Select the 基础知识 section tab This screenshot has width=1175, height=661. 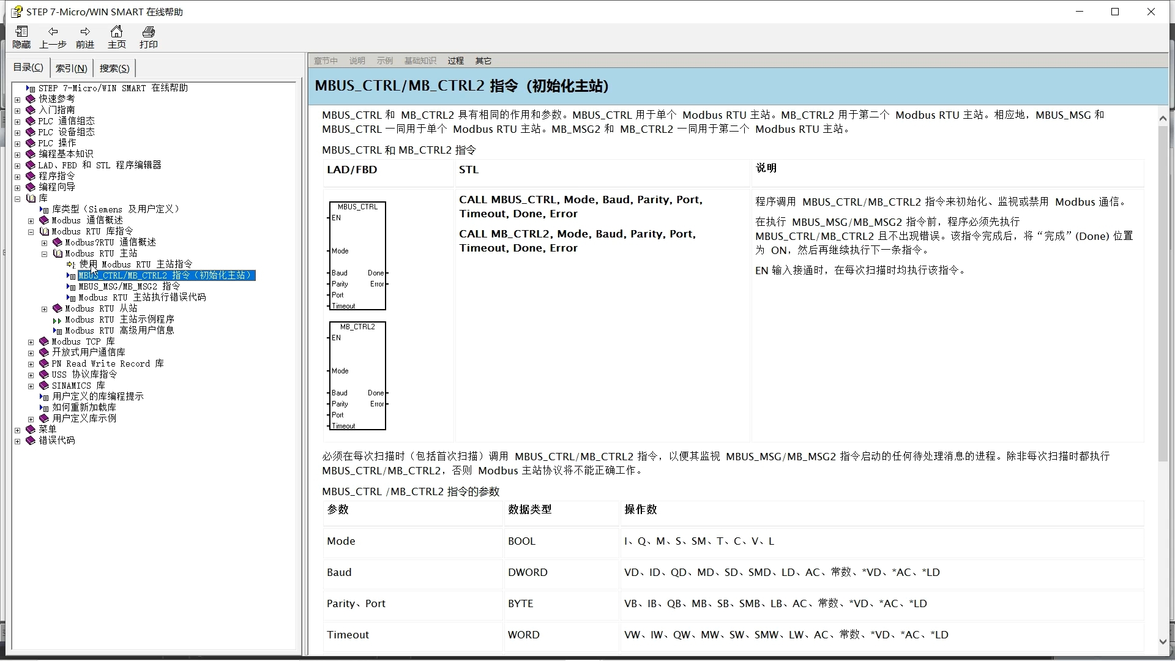point(420,61)
